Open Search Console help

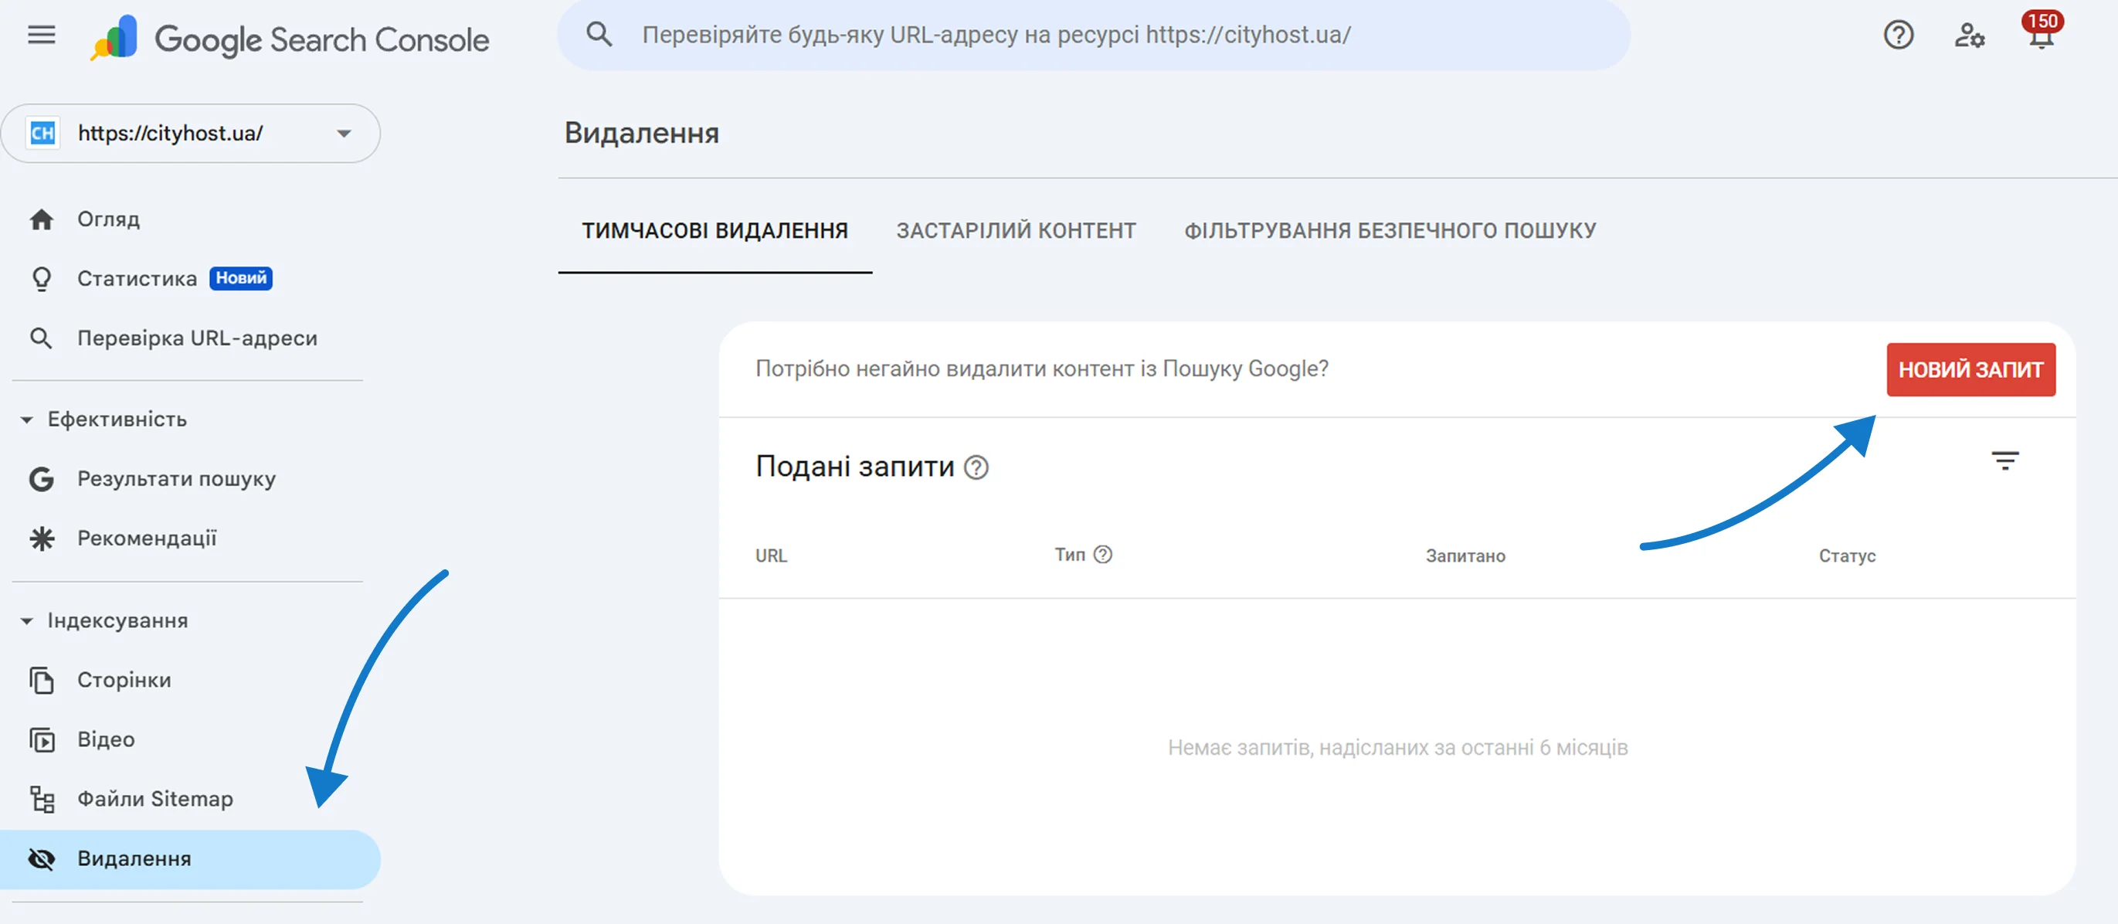[1899, 35]
